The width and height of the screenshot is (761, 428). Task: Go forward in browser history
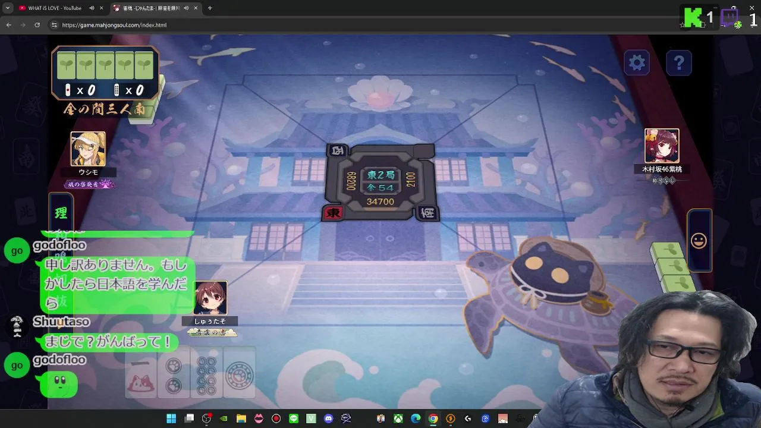(23, 25)
